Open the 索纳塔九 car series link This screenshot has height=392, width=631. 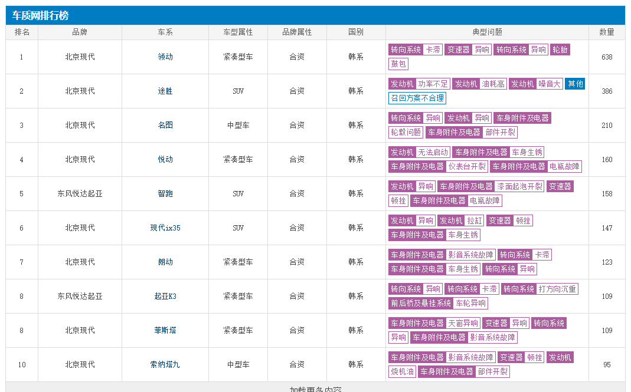click(165, 365)
